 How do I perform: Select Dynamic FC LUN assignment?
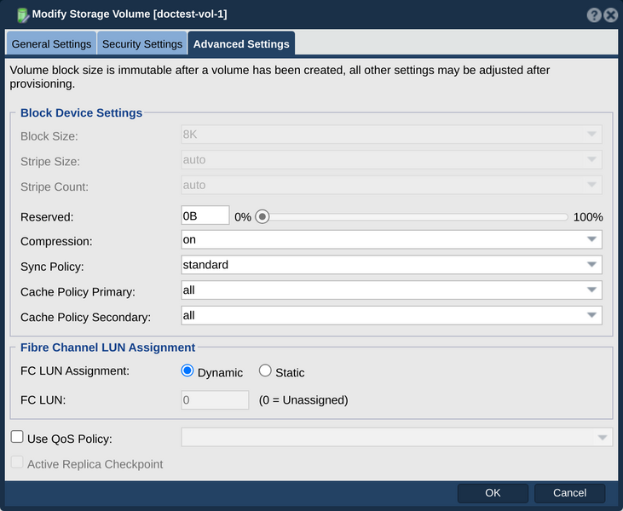point(187,370)
